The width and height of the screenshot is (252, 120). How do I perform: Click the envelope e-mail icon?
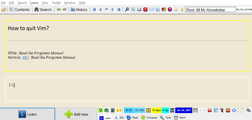click(x=152, y=10)
